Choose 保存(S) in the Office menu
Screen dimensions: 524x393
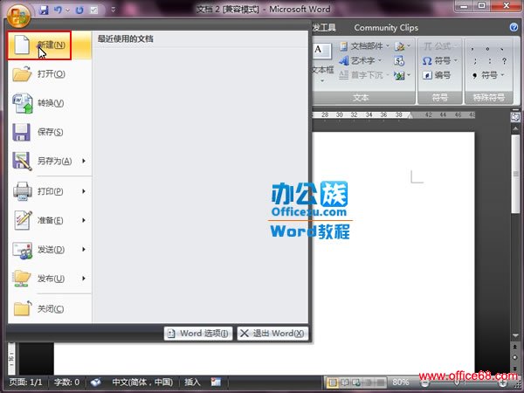pos(50,132)
